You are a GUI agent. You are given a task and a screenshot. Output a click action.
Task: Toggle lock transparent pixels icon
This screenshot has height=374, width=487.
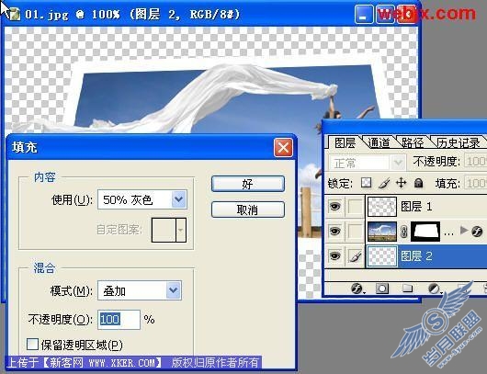(x=367, y=183)
